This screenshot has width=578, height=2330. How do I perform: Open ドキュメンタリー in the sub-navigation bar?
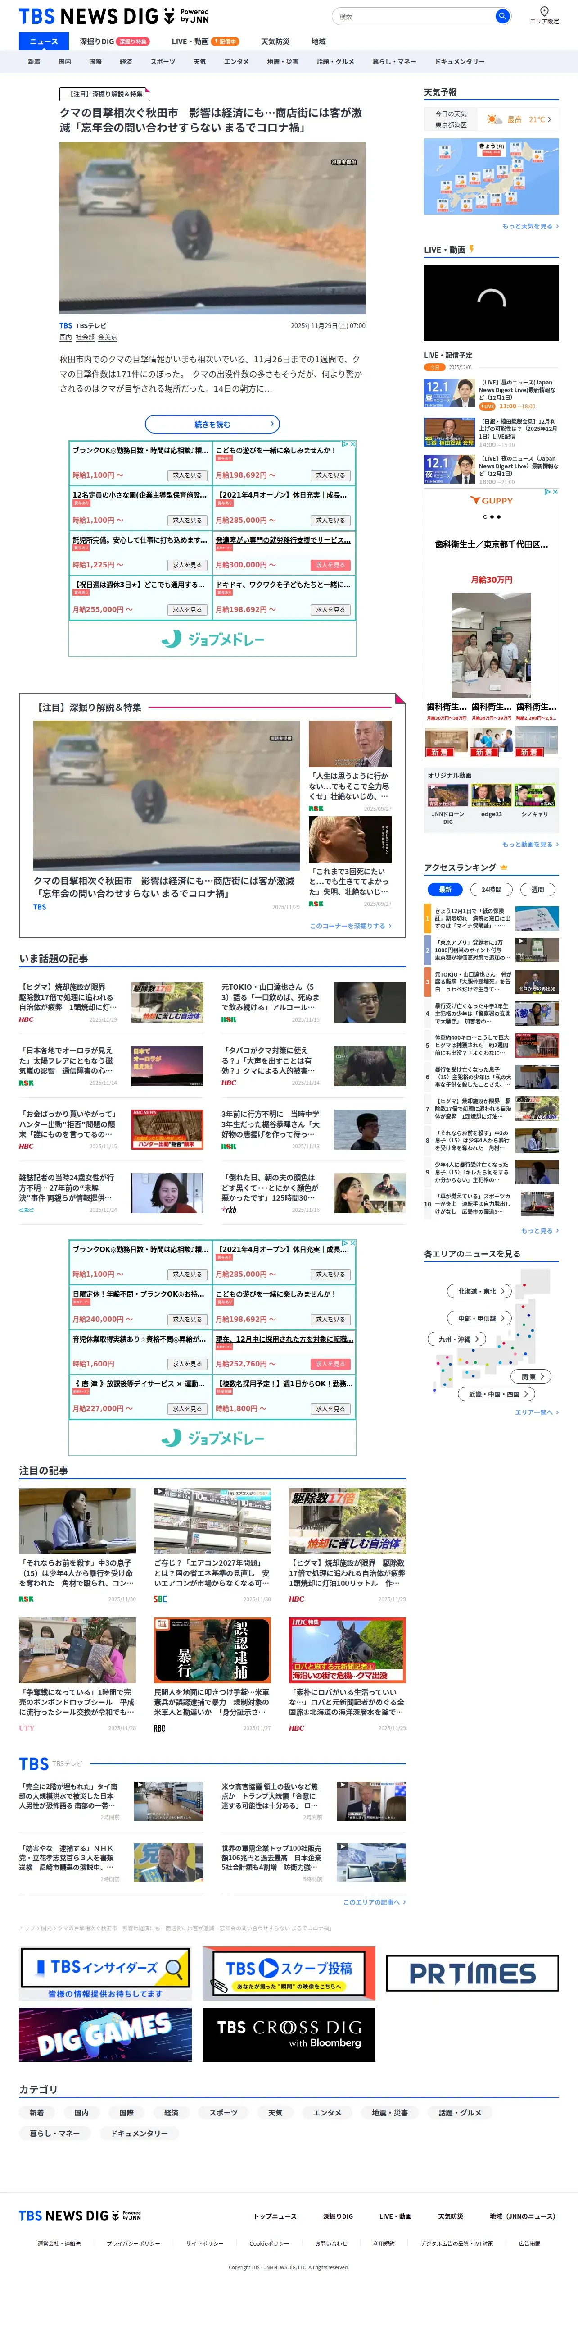click(x=460, y=62)
